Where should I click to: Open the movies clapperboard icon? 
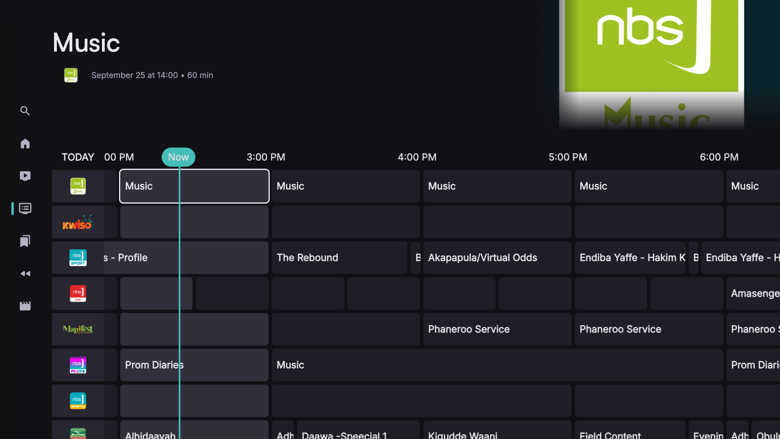25,306
